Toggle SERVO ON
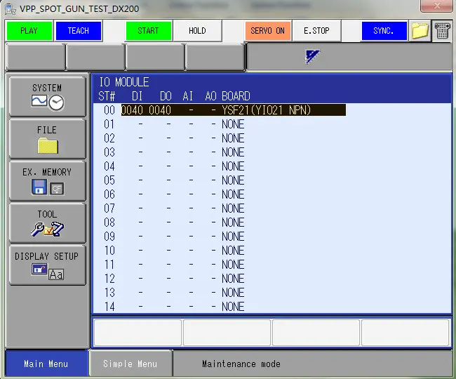Image resolution: width=456 pixels, height=379 pixels. 267,31
